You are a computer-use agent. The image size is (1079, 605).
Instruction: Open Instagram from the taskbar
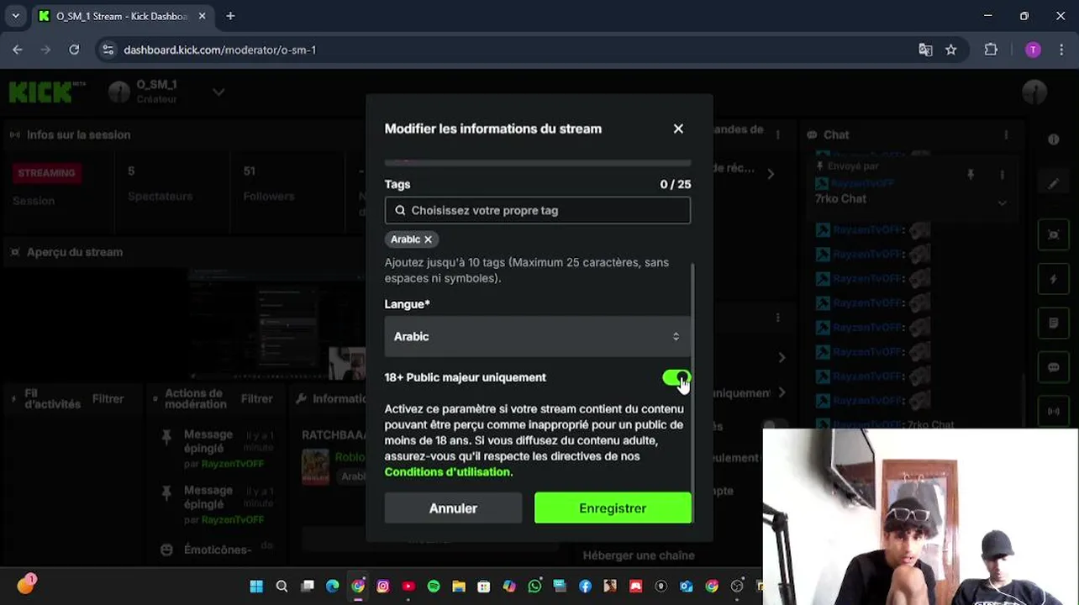coord(383,587)
